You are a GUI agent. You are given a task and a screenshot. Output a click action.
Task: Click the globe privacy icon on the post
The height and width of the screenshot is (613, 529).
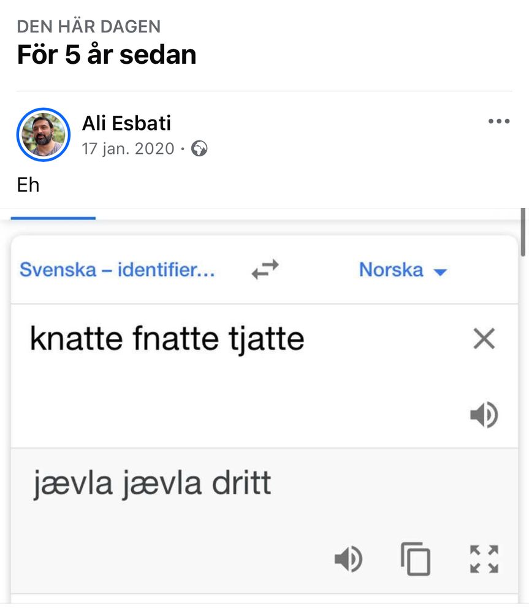point(199,148)
